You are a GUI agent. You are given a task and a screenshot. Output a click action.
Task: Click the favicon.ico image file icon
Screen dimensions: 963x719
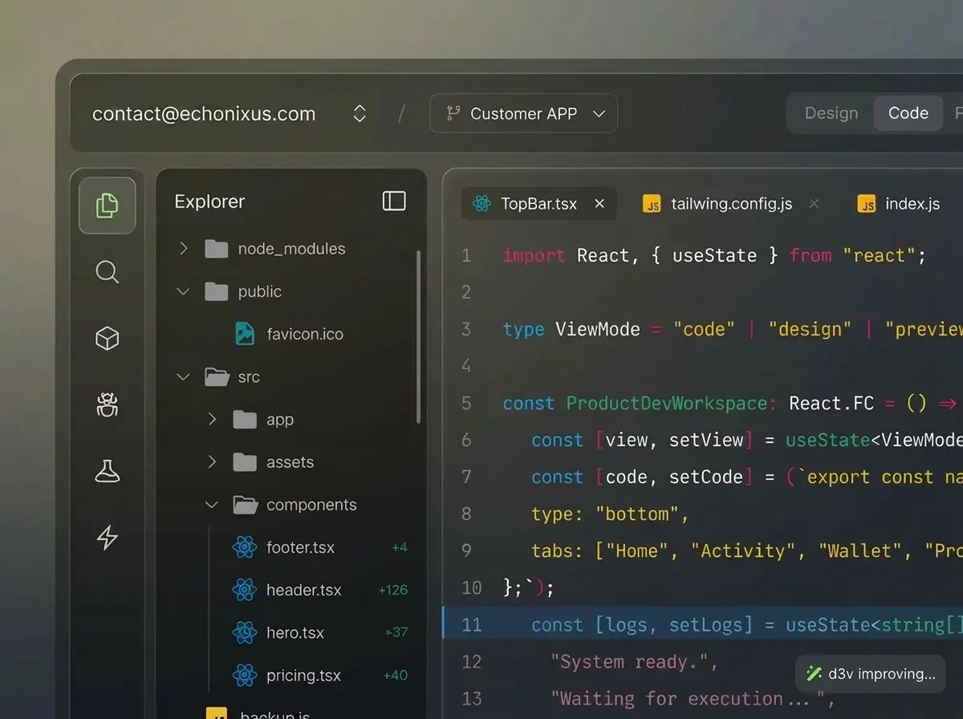coord(245,334)
